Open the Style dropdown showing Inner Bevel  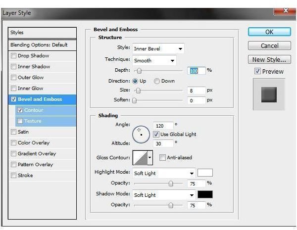point(158,48)
